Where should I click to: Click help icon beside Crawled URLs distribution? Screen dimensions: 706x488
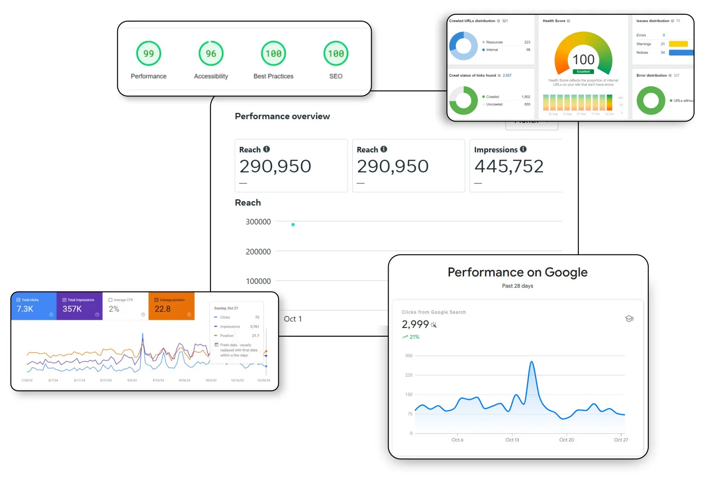499,21
